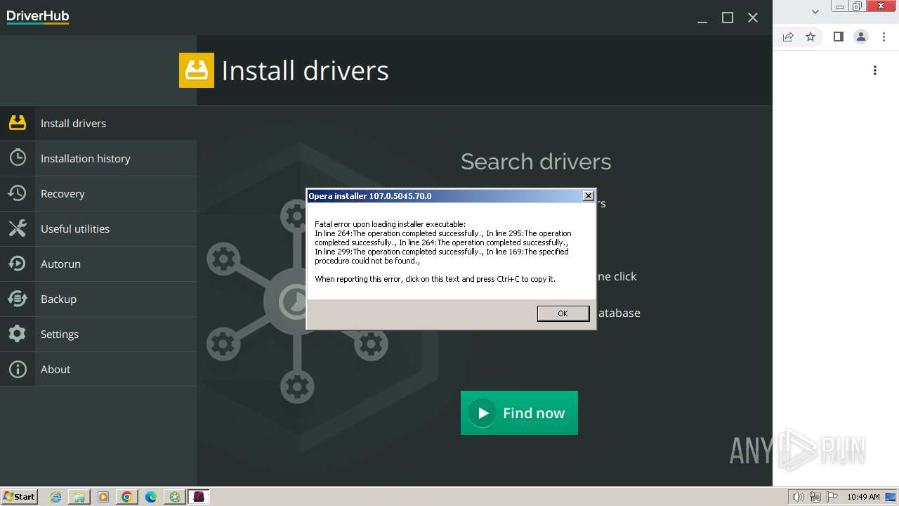Click the Search drivers heading
Image resolution: width=899 pixels, height=506 pixels.
[x=536, y=162]
